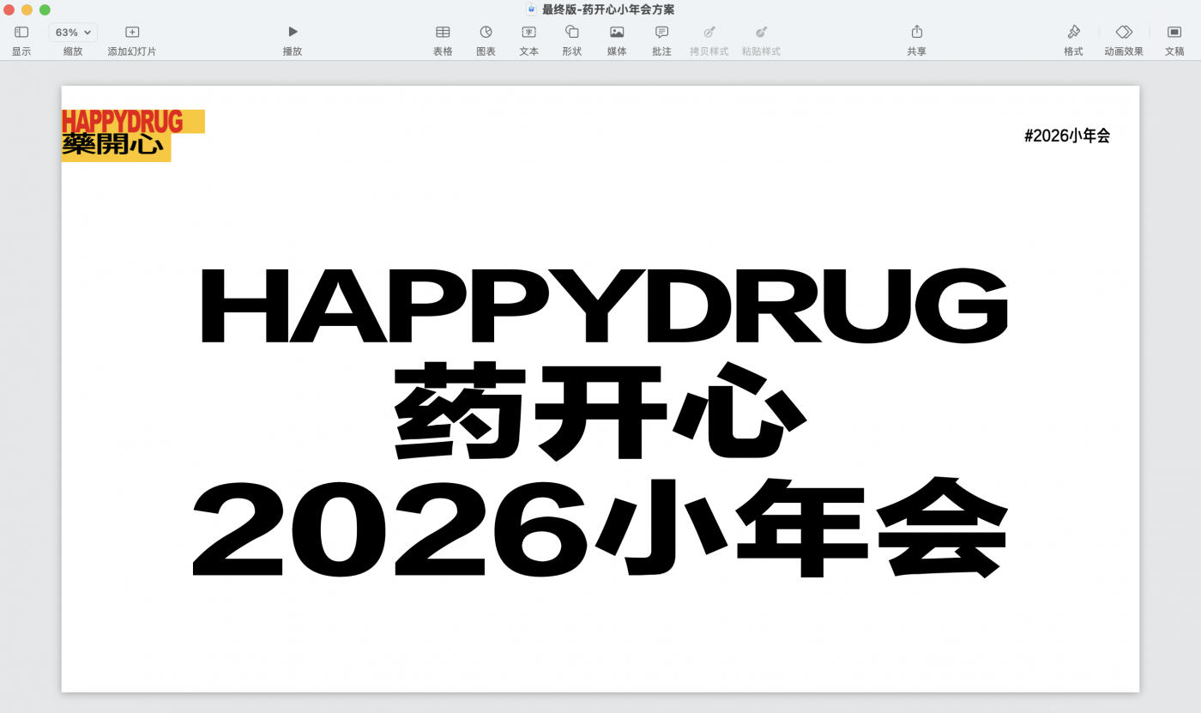Play the slideshow (播放)
Screen dimensions: 1201x713
tap(293, 33)
